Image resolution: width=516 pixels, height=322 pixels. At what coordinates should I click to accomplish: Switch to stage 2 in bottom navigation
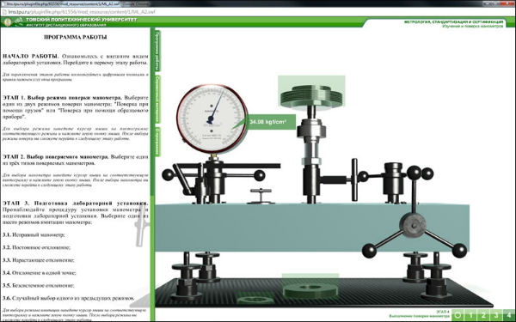pyautogui.click(x=483, y=314)
